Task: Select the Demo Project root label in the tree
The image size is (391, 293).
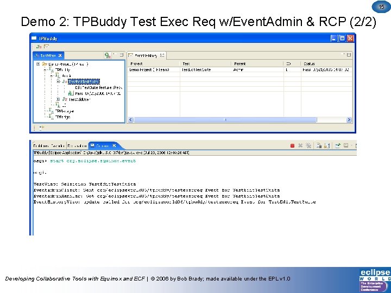Action: 68,64
